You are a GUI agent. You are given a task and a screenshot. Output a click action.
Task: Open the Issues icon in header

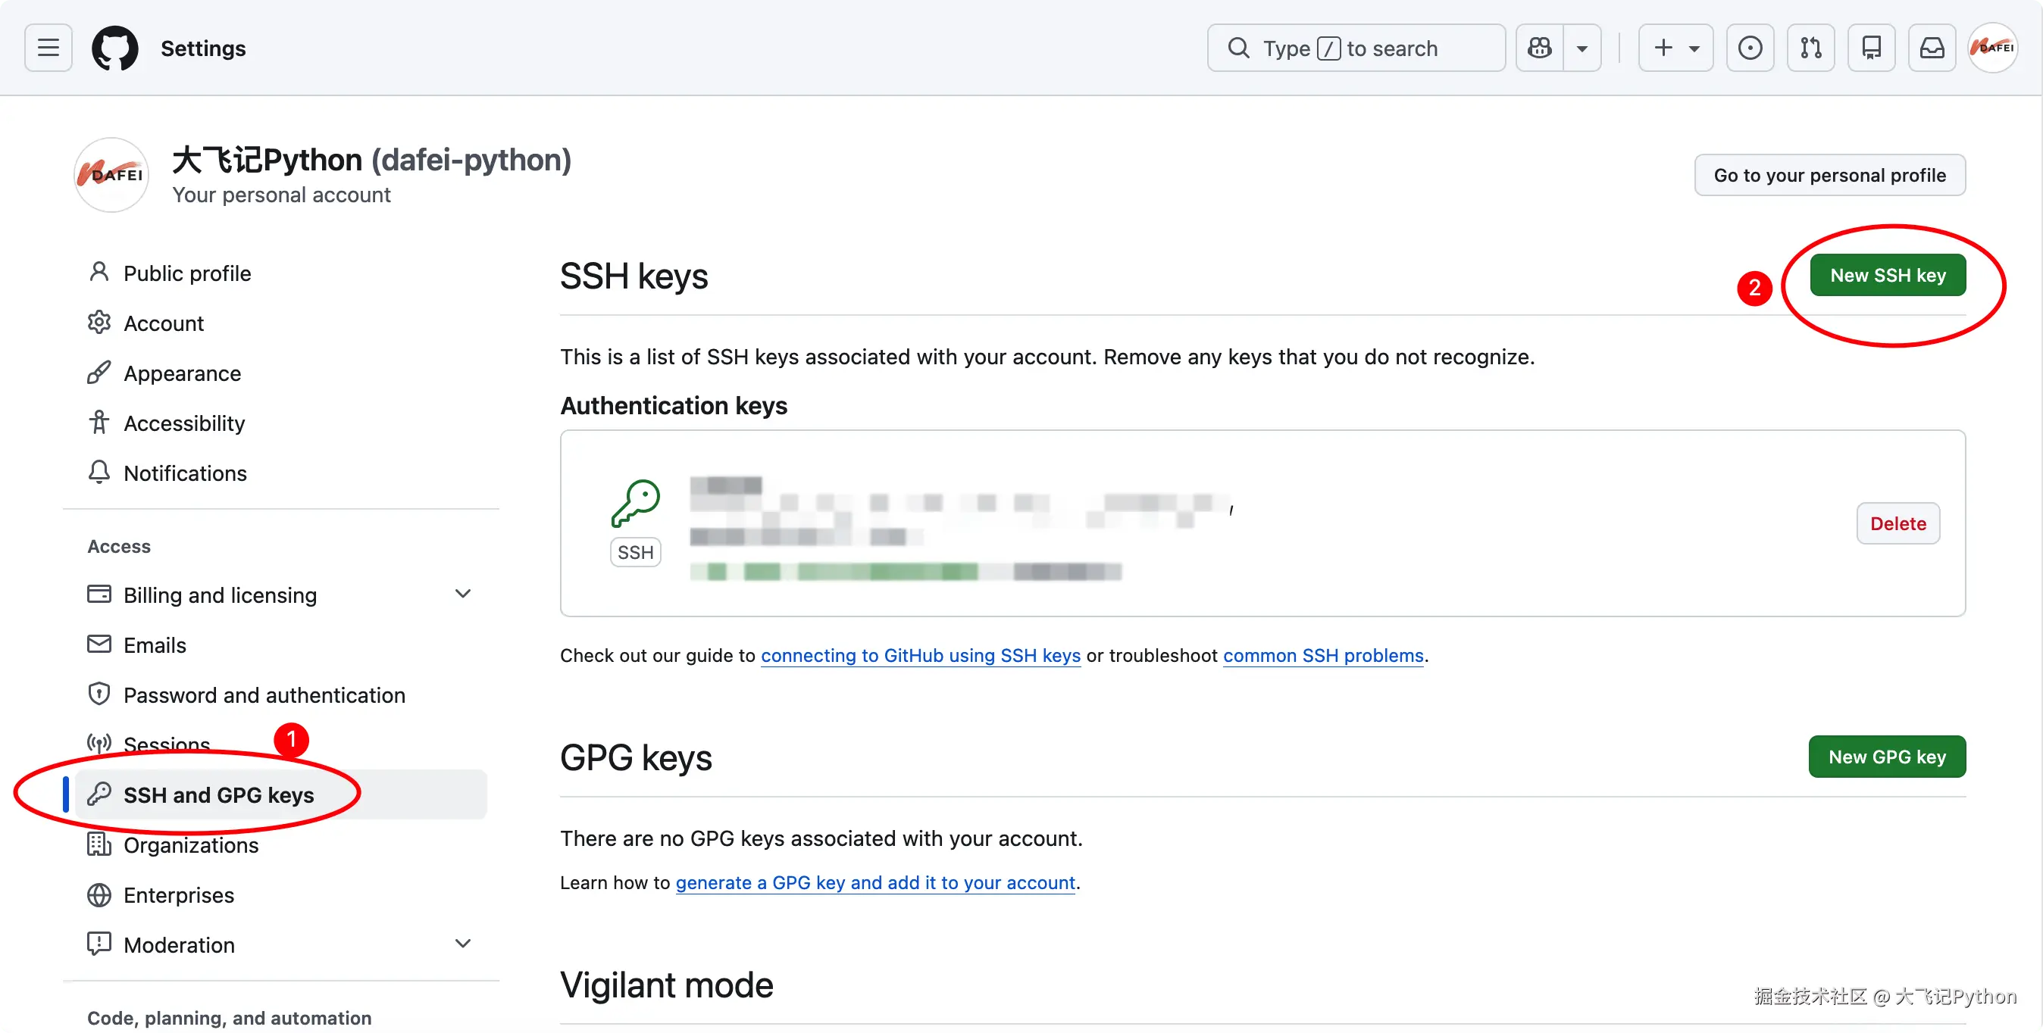[1750, 48]
